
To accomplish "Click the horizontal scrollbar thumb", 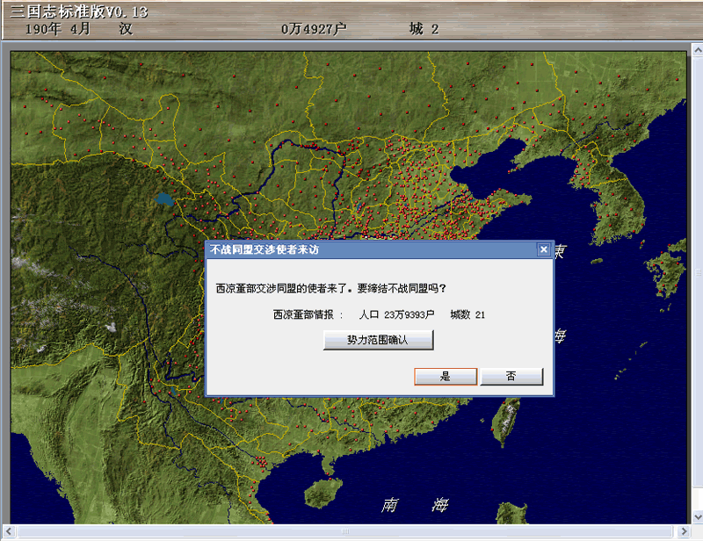I will [x=345, y=531].
